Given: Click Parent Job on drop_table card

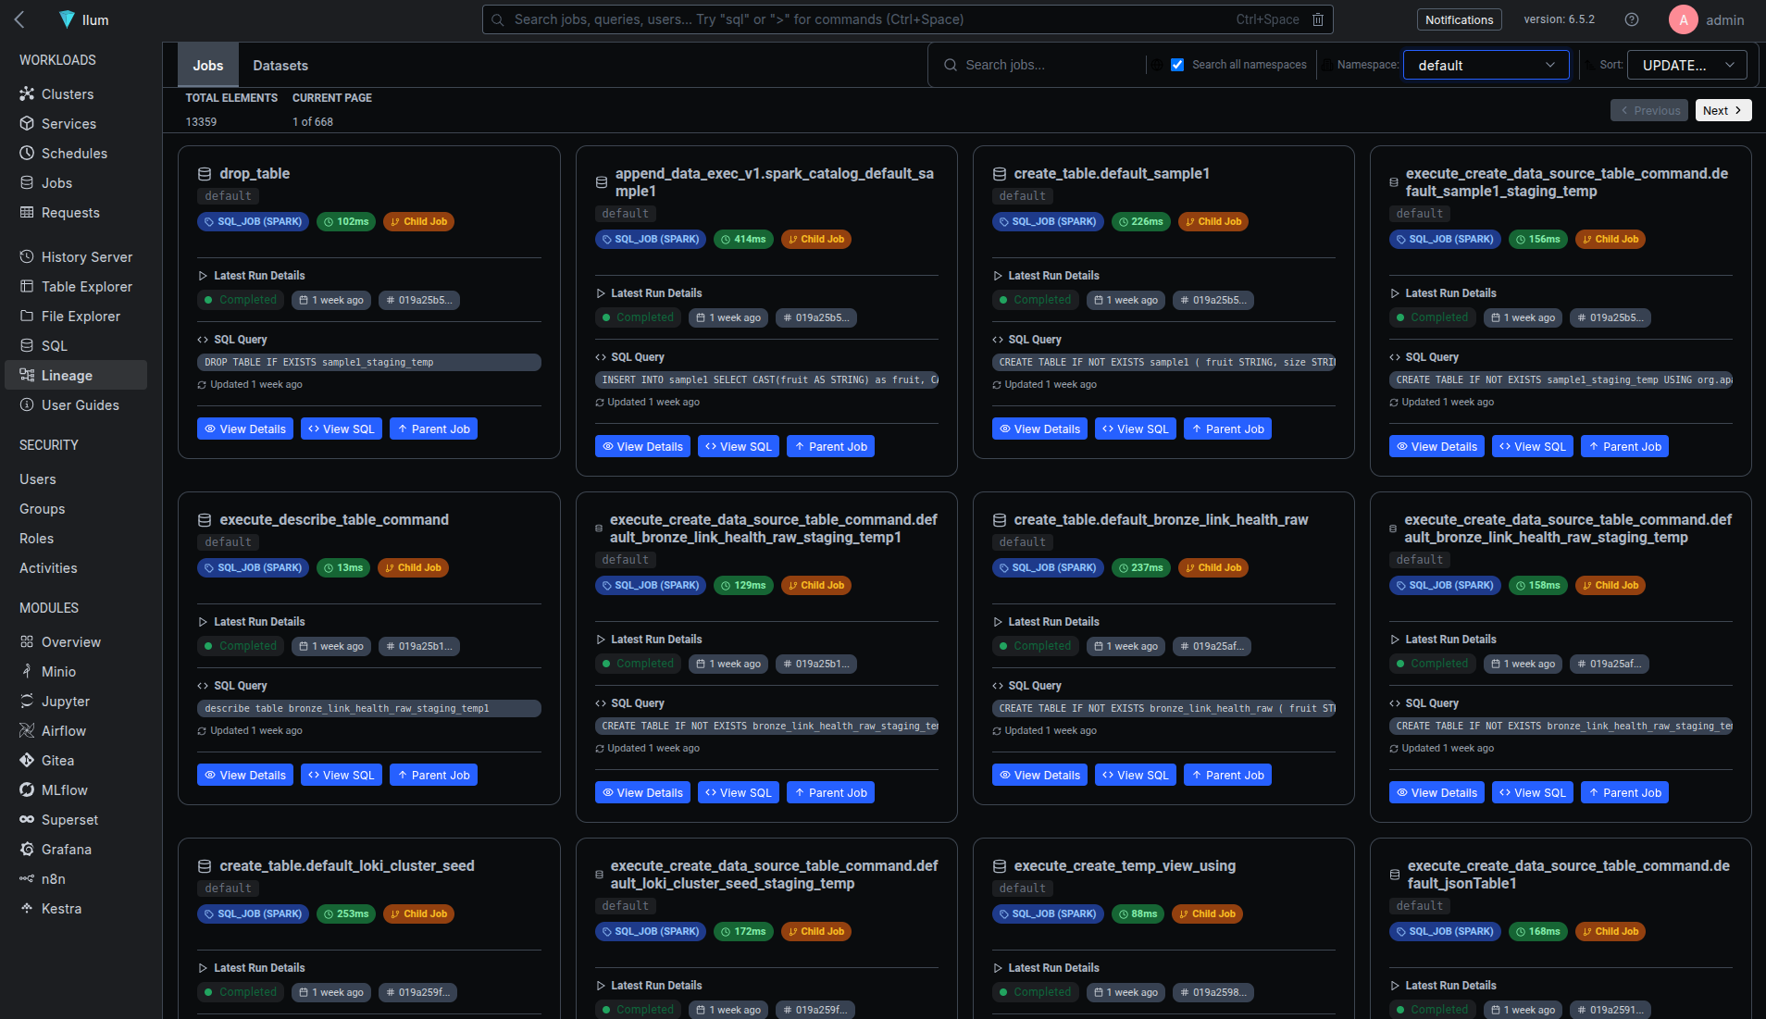Looking at the screenshot, I should click(433, 429).
